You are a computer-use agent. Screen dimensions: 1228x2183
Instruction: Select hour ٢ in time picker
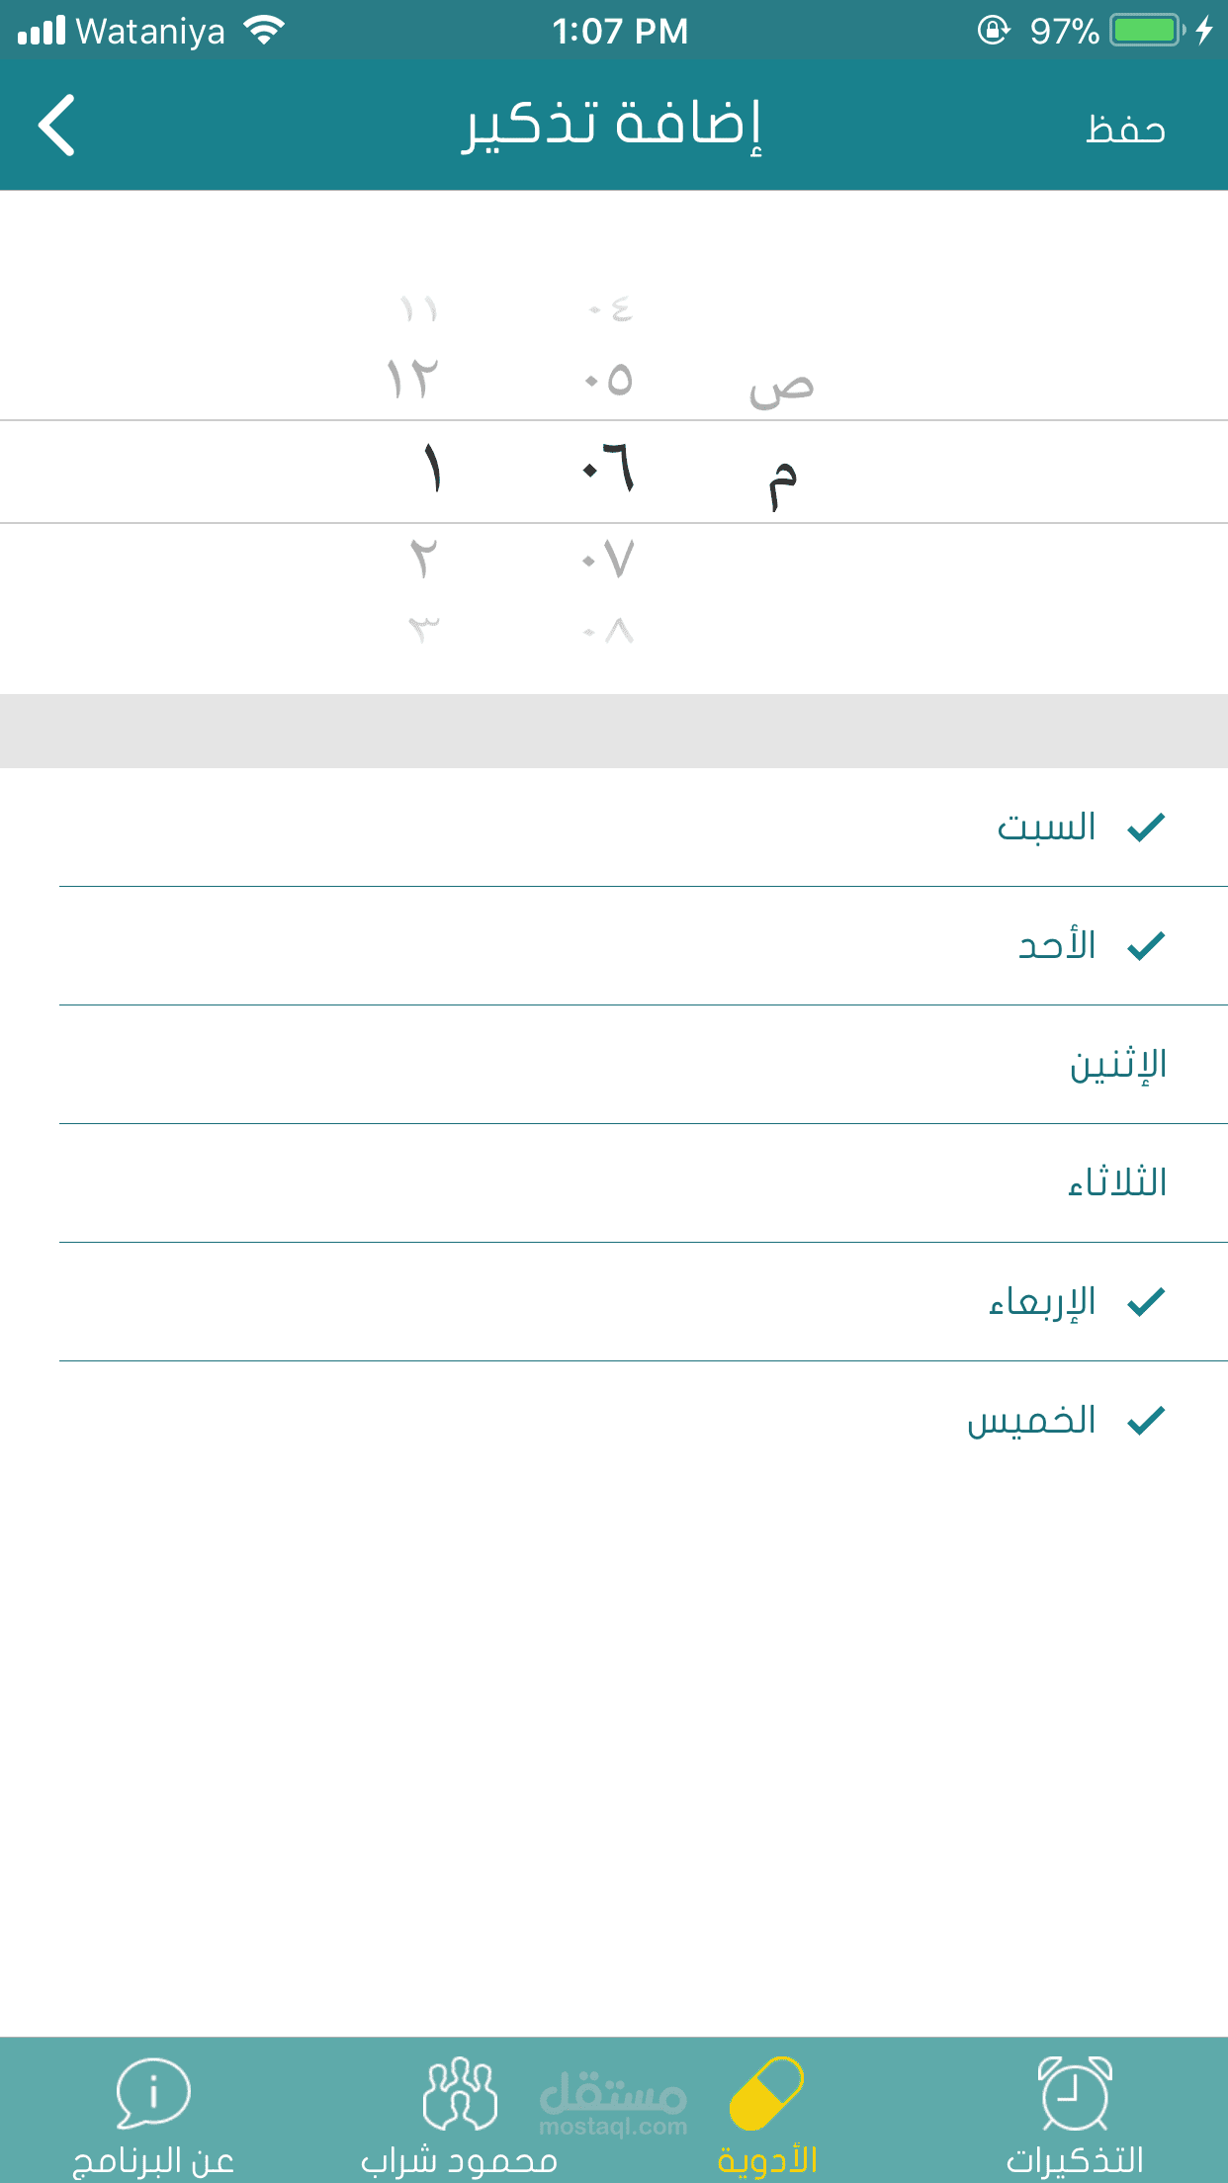point(423,560)
